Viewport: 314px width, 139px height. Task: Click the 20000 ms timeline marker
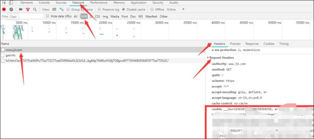click(105, 23)
